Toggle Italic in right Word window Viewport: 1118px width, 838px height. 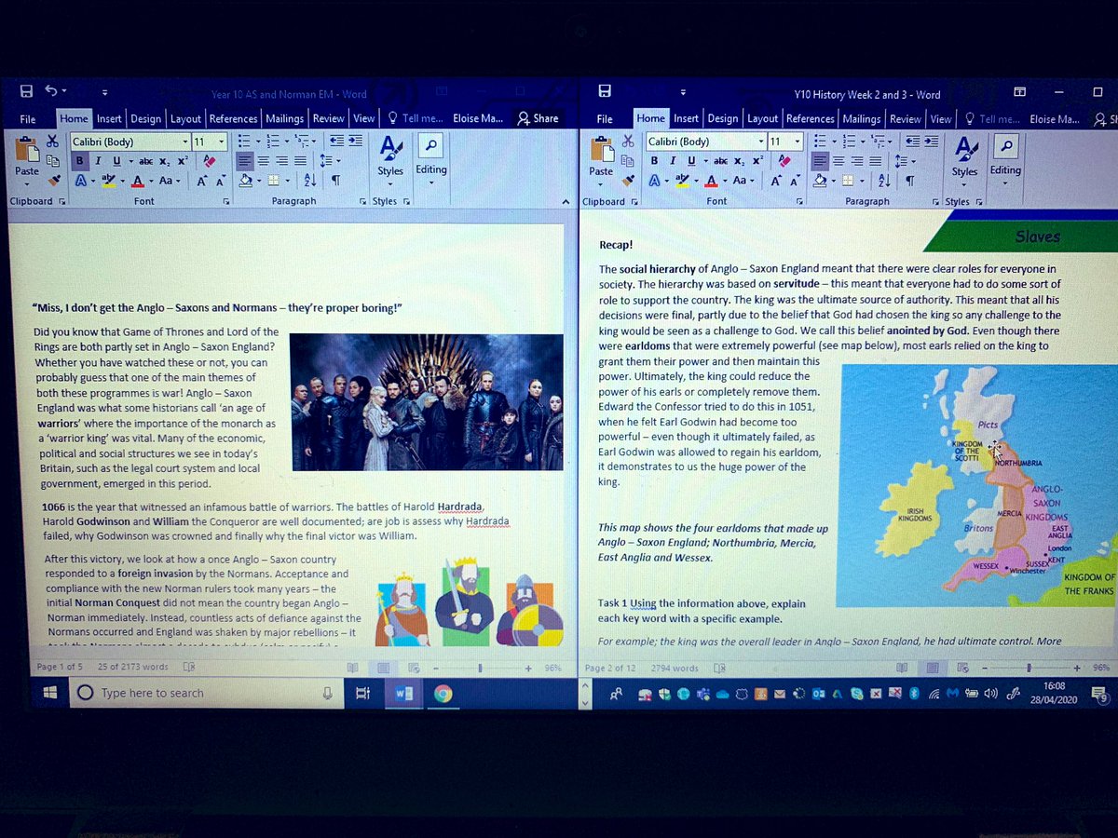671,160
